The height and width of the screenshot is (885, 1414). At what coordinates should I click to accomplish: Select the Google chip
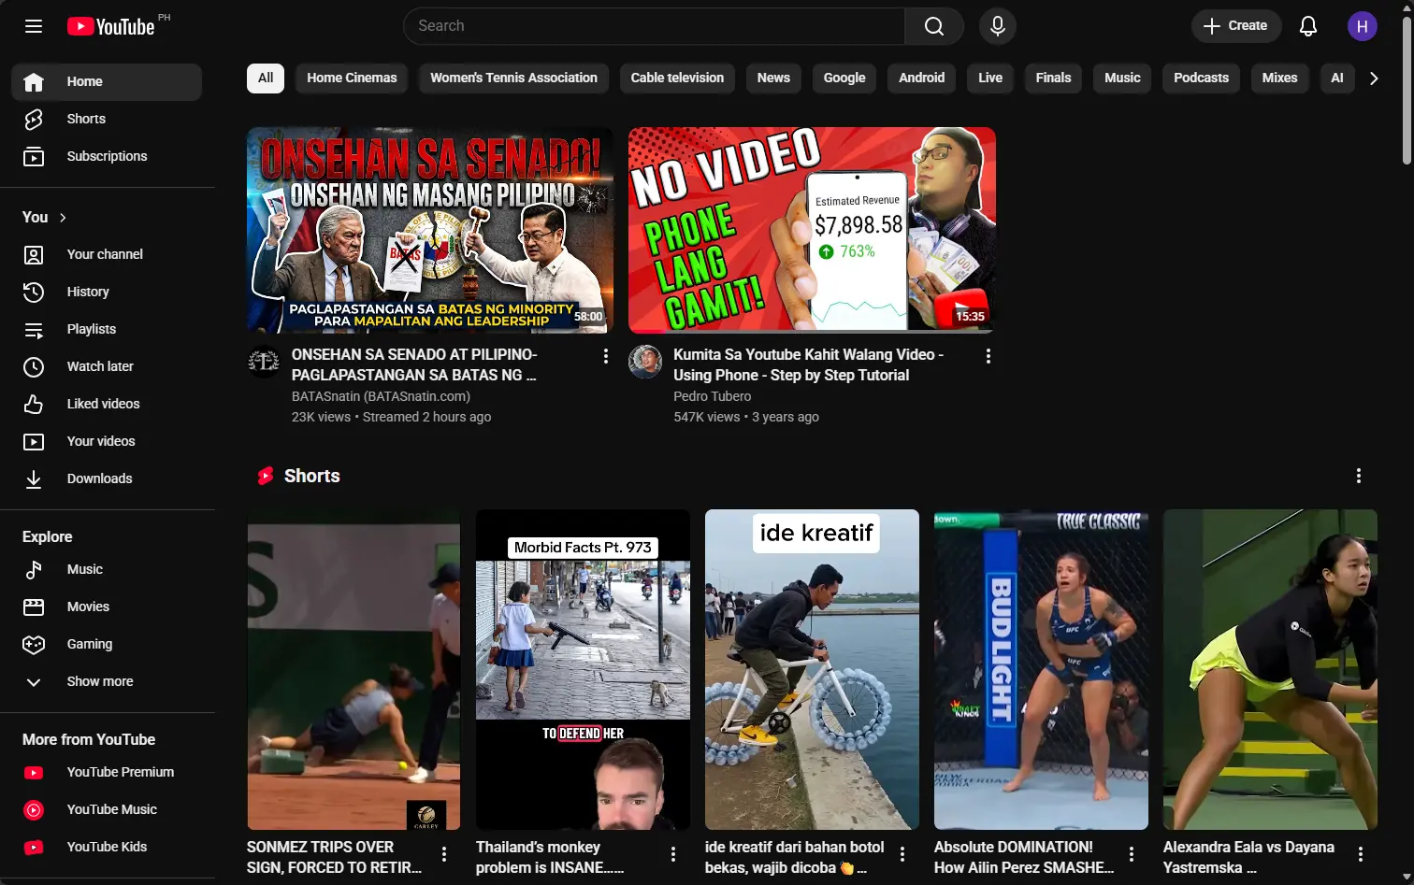tap(844, 79)
